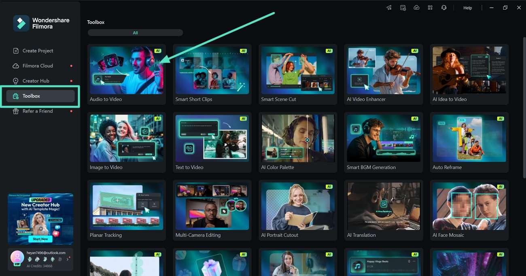Click the Refer a Friend gift icon
The image size is (526, 276).
tap(16, 111)
